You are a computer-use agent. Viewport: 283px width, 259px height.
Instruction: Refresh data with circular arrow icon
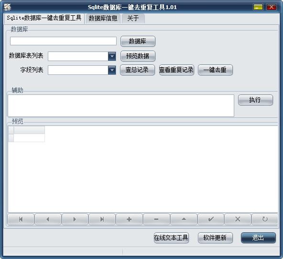(265, 219)
